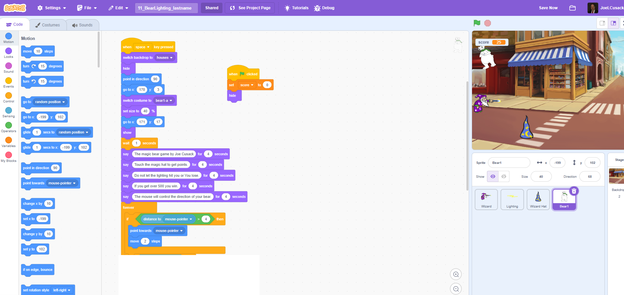Switch to the Sounds tab
This screenshot has width=624, height=295.
(82, 25)
